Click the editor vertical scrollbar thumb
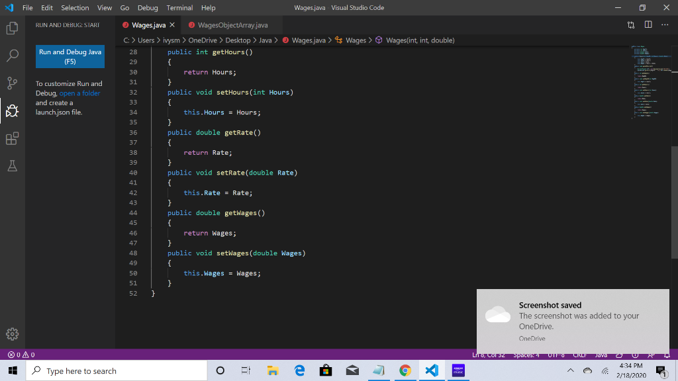678x381 pixels. [x=675, y=203]
